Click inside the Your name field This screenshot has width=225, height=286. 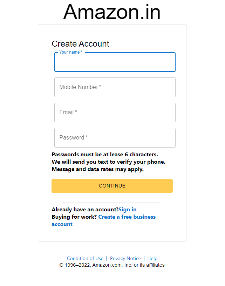(115, 63)
